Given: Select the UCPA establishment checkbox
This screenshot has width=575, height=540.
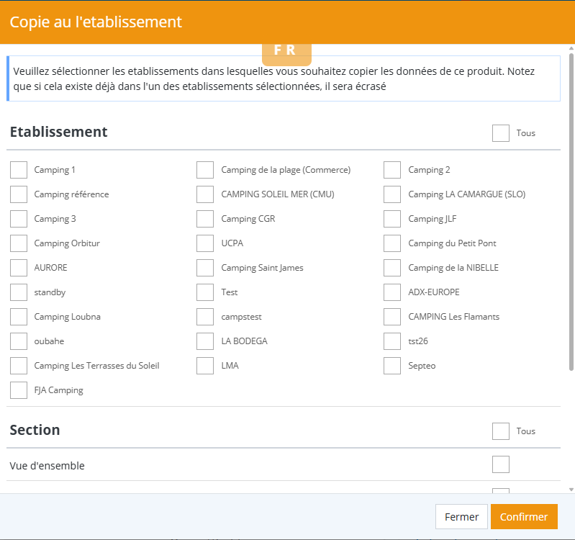Looking at the screenshot, I should point(205,243).
